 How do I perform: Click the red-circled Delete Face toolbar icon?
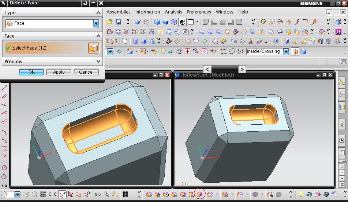point(200,194)
